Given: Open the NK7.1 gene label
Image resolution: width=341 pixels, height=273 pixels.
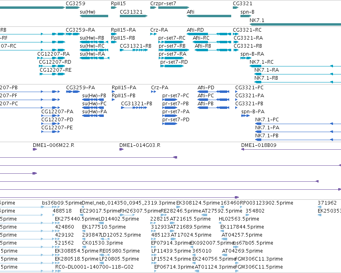Looking at the screenshot, I should [257, 20].
